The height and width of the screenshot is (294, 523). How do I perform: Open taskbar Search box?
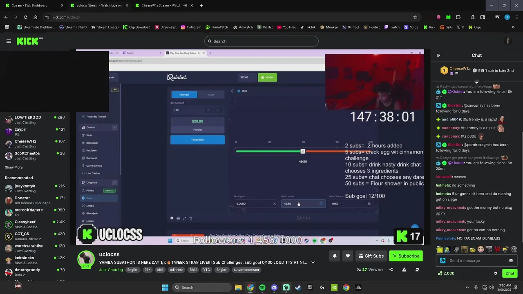(201, 287)
